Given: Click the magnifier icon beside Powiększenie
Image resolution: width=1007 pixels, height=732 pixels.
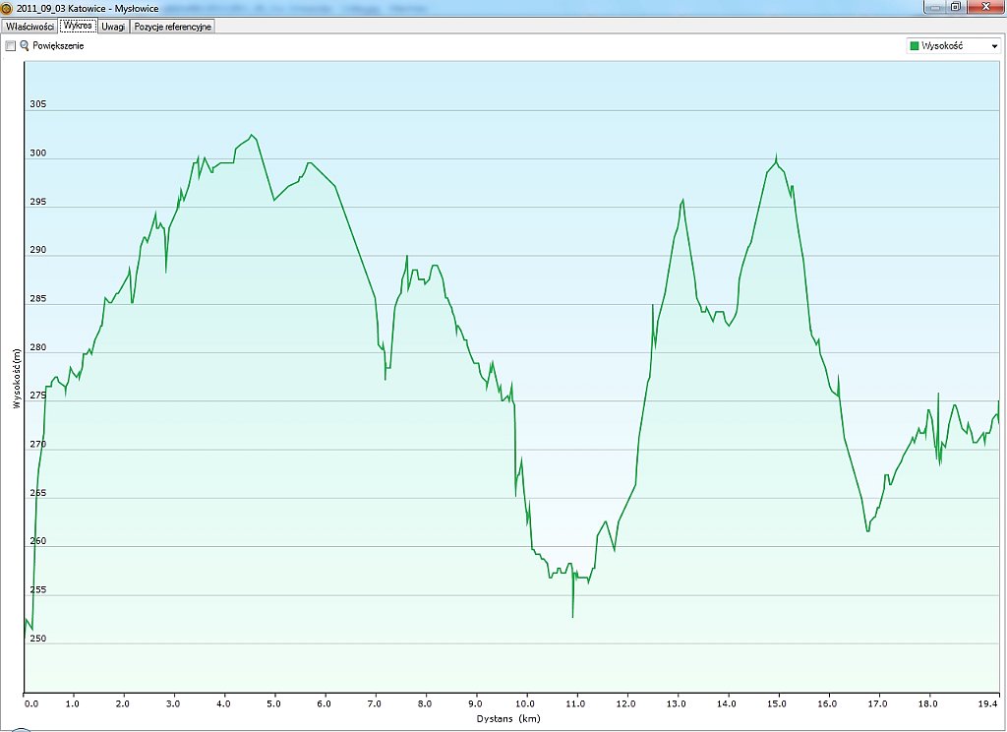Looking at the screenshot, I should pyautogui.click(x=25, y=46).
